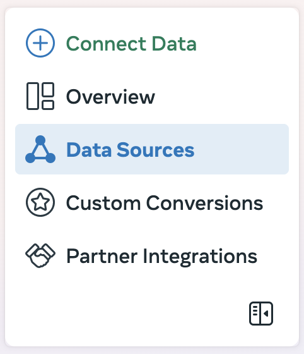Click the Overview layout icon
304x354 pixels.
coord(40,96)
